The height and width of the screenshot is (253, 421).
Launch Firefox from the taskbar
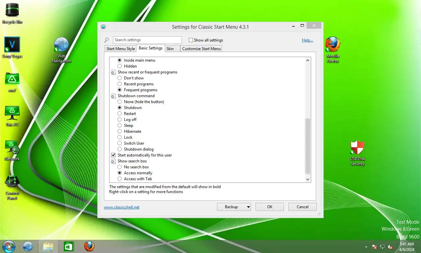click(89, 246)
